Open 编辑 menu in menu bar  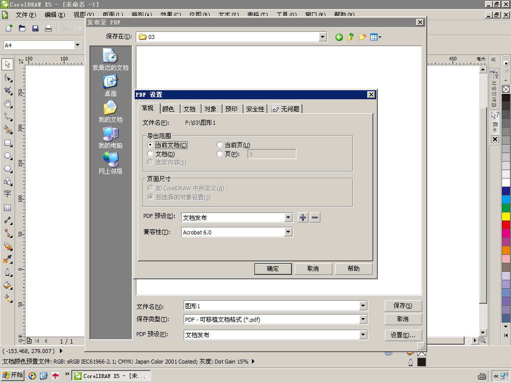point(55,14)
